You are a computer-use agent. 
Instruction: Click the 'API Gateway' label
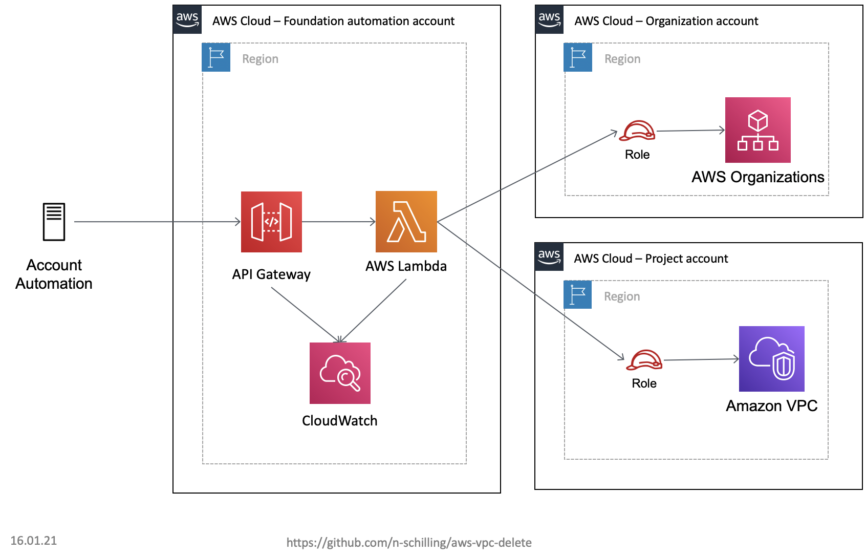[x=271, y=274]
